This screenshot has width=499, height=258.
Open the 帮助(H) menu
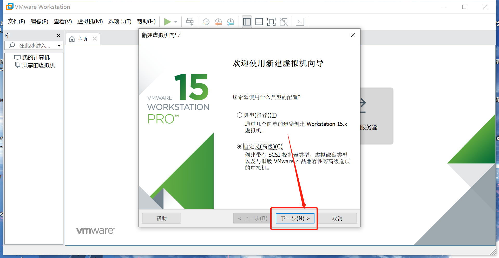coord(146,22)
